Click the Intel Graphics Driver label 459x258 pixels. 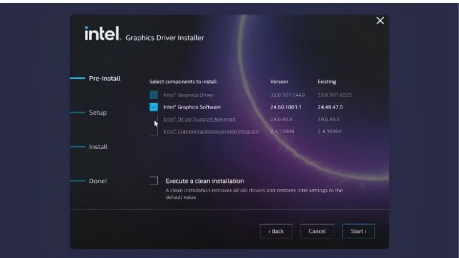tap(189, 95)
